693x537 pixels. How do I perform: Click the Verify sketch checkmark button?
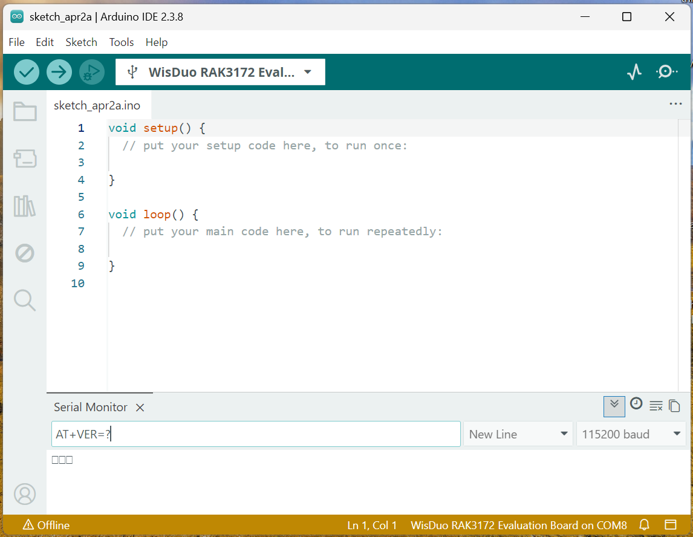(x=27, y=73)
